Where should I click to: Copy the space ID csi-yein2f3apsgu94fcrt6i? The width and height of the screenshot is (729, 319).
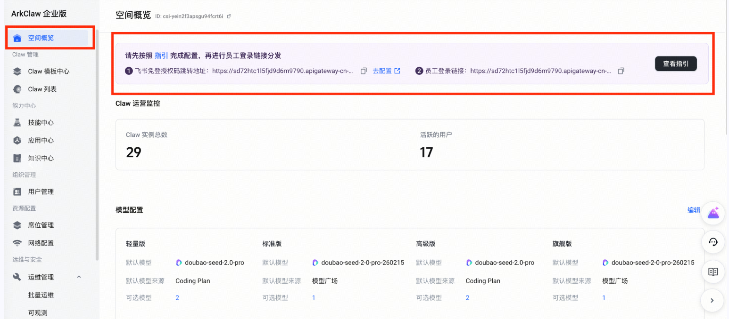(x=229, y=16)
